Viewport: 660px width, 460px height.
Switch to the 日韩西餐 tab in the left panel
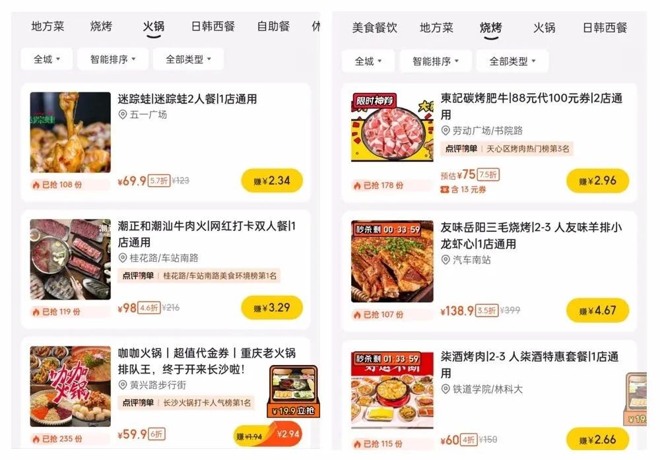click(x=213, y=26)
